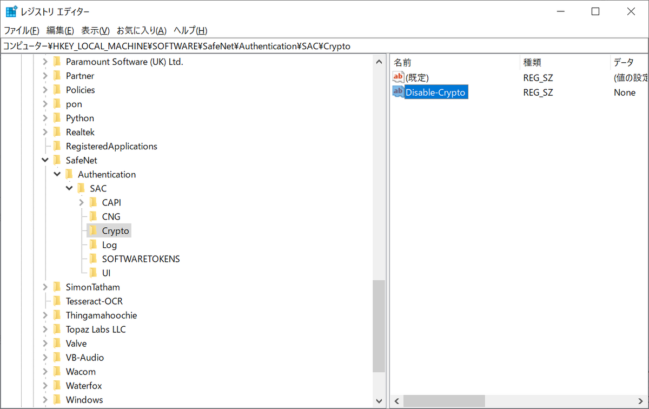
Task: Click the Disable-Crypto string value icon
Action: (x=398, y=92)
